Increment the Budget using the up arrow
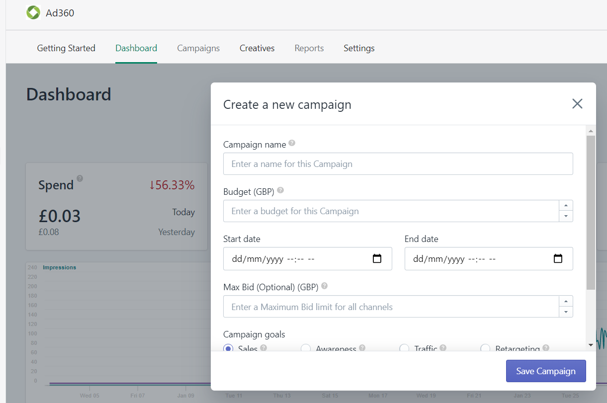Screen dimensions: 607x403 pyautogui.click(x=566, y=204)
